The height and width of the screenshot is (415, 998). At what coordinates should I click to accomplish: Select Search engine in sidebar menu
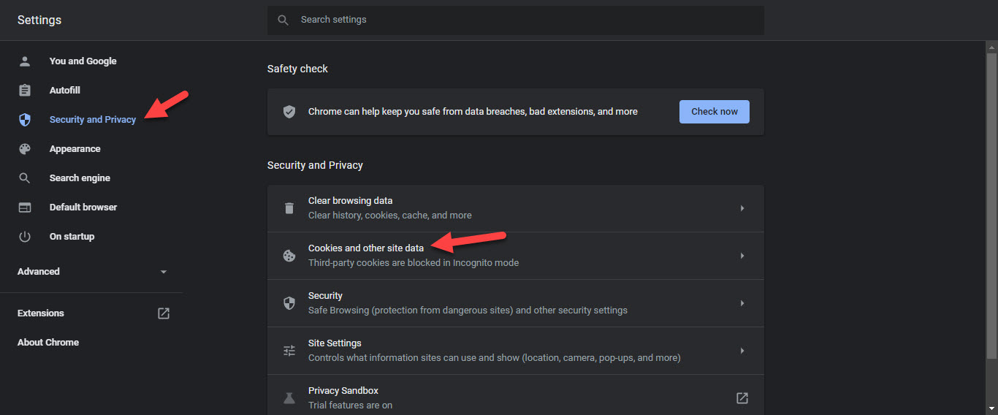80,178
